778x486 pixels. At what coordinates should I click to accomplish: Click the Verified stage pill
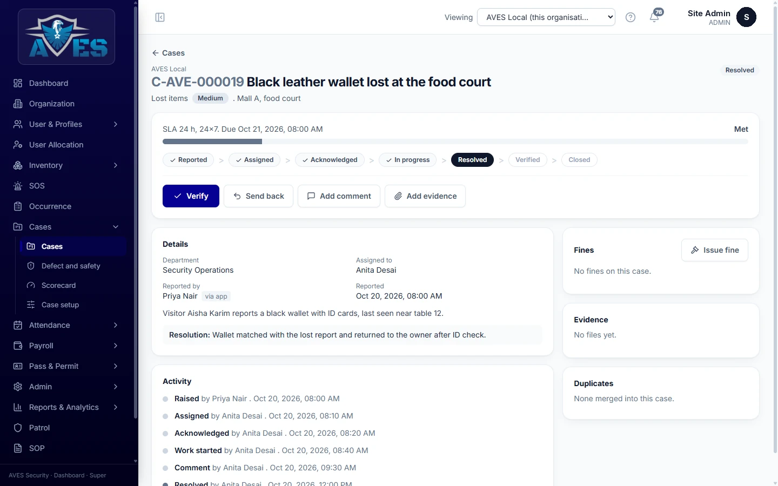coord(528,160)
